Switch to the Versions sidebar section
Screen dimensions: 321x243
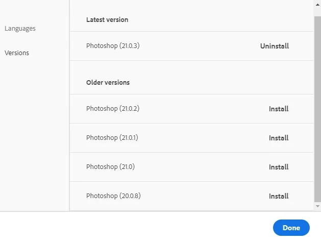(x=17, y=53)
